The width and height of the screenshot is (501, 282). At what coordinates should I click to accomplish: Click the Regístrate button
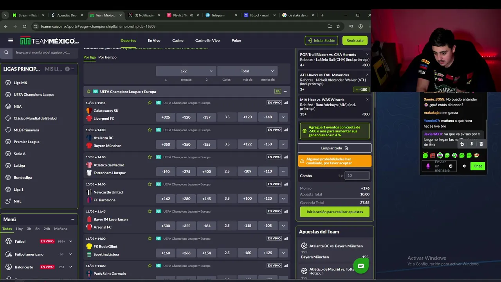pyautogui.click(x=355, y=40)
